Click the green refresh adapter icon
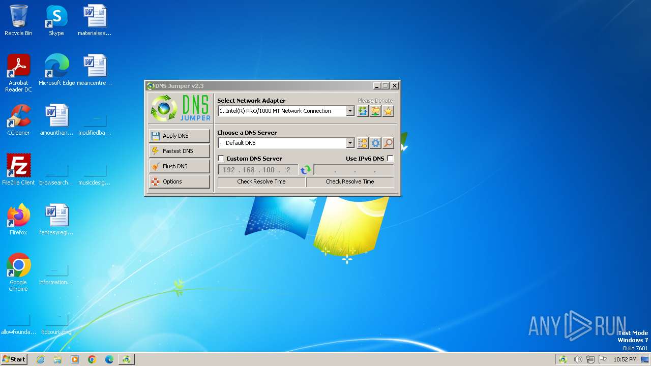 pyautogui.click(x=363, y=111)
